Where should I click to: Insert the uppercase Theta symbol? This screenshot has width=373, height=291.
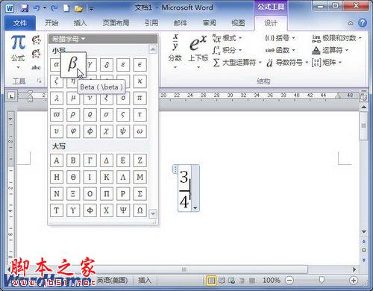click(x=73, y=177)
